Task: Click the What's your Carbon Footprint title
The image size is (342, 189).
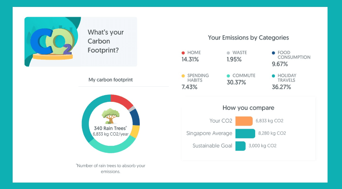Action: tap(106, 41)
